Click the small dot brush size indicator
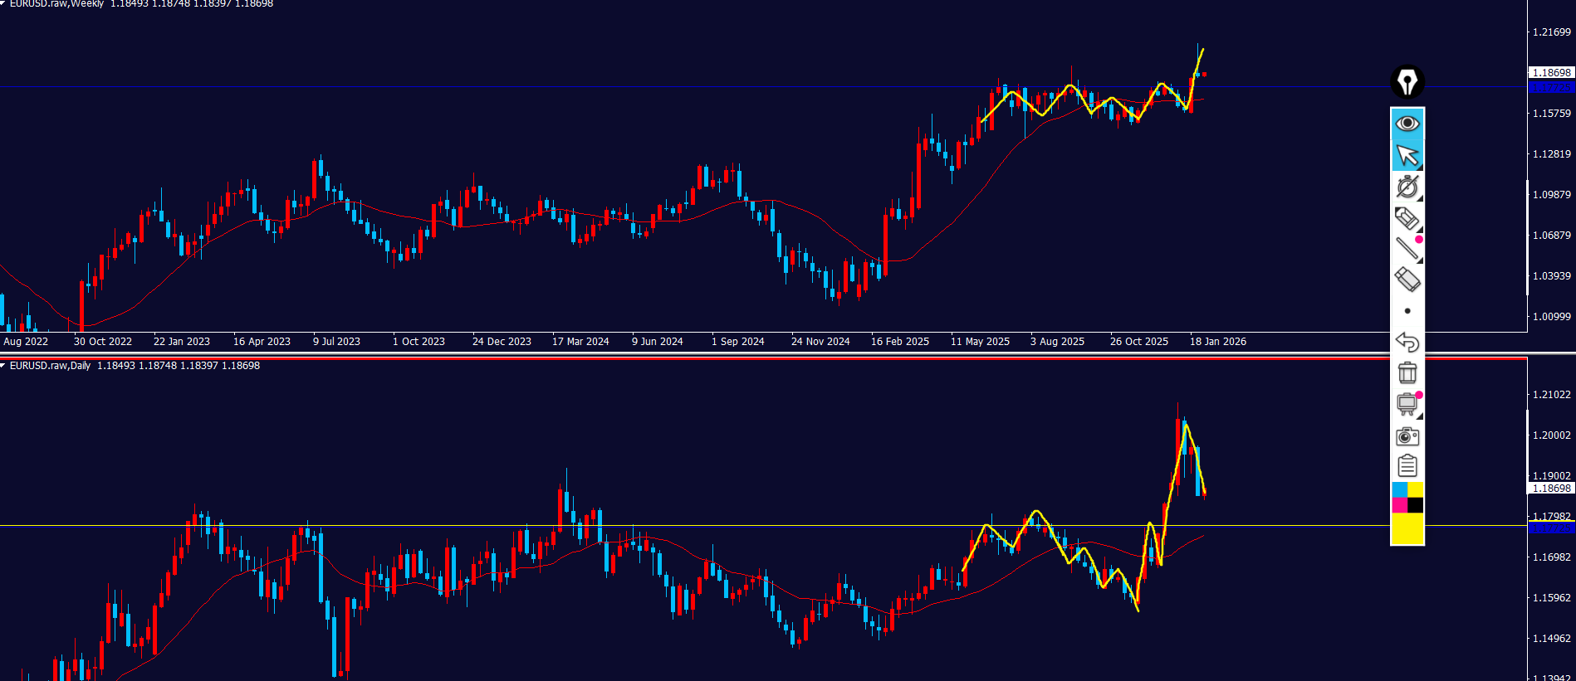This screenshot has height=681, width=1576. 1407,311
